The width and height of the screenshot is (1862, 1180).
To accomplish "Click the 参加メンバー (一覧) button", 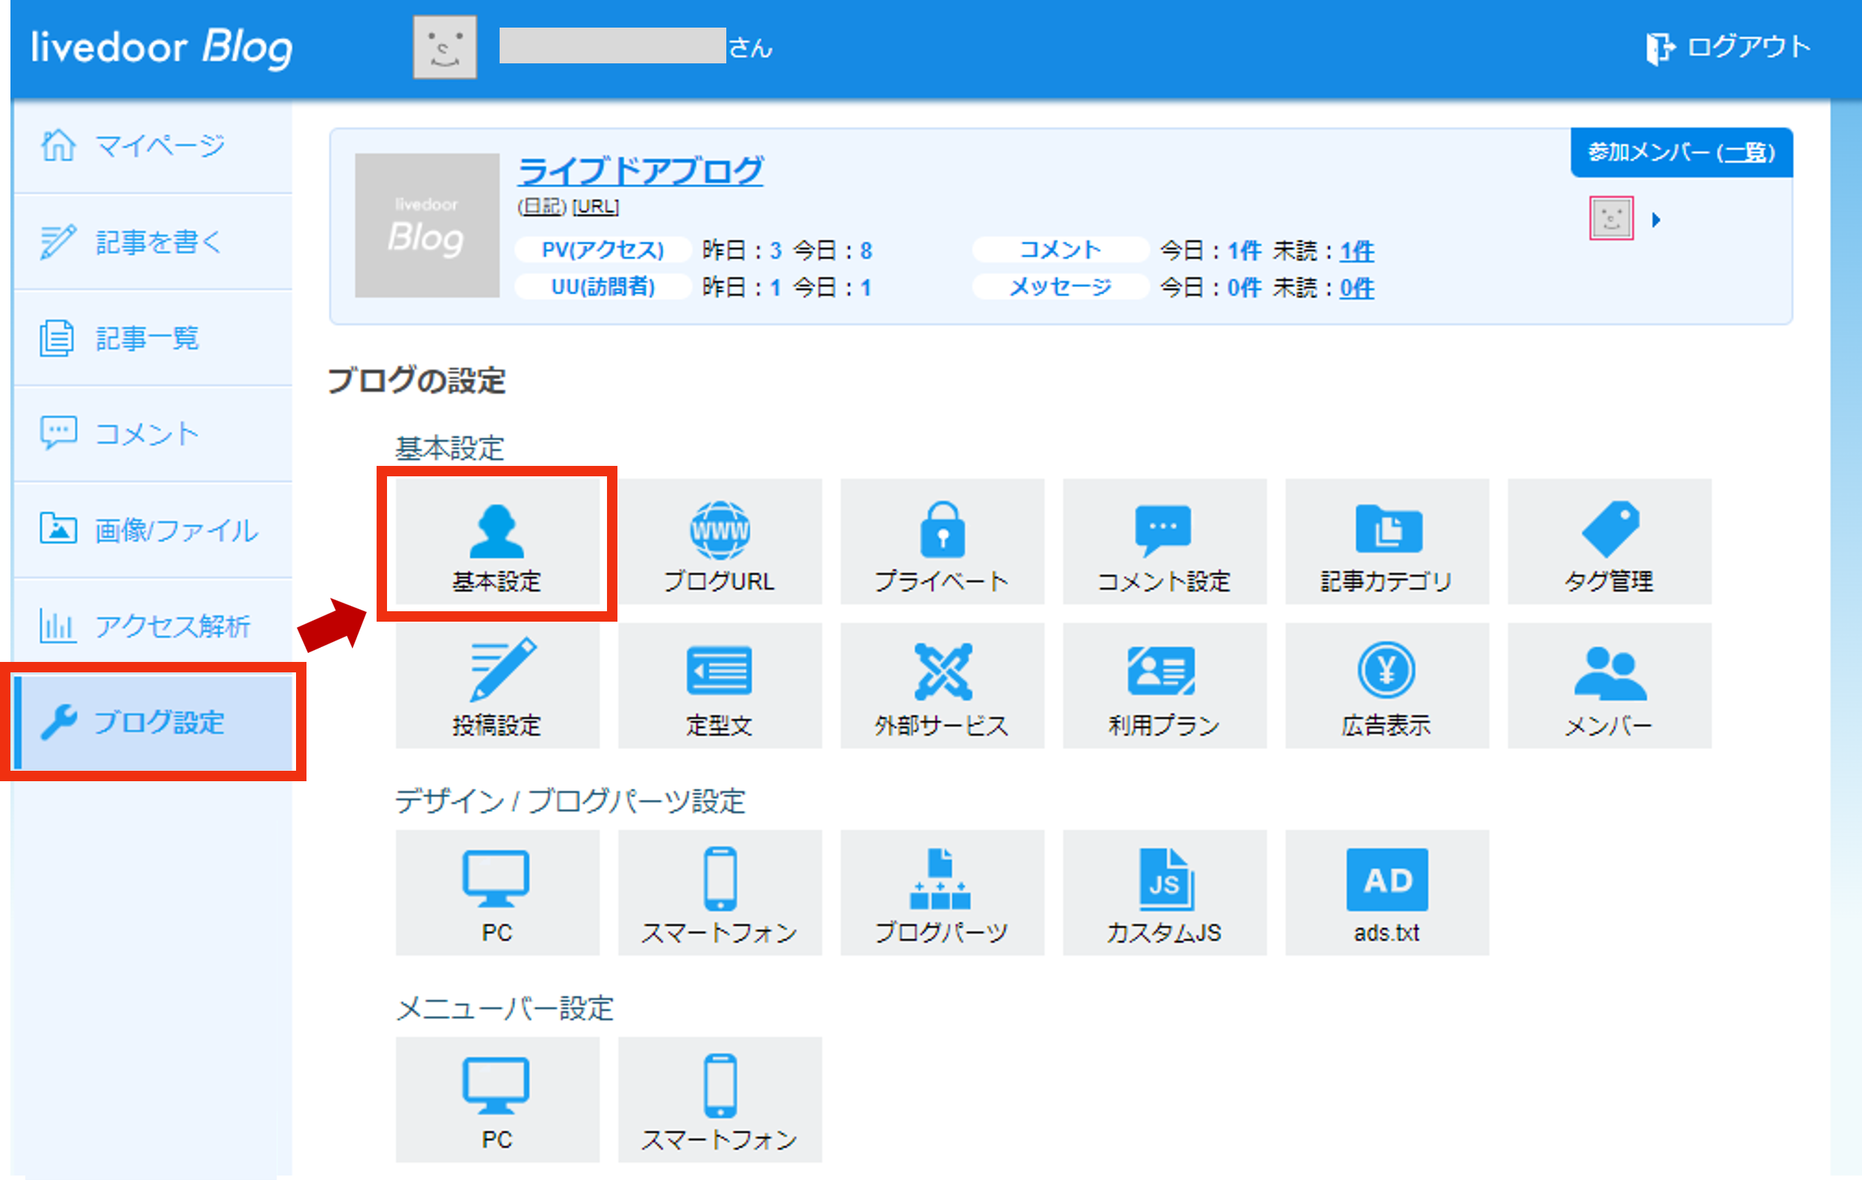I will click(1682, 152).
